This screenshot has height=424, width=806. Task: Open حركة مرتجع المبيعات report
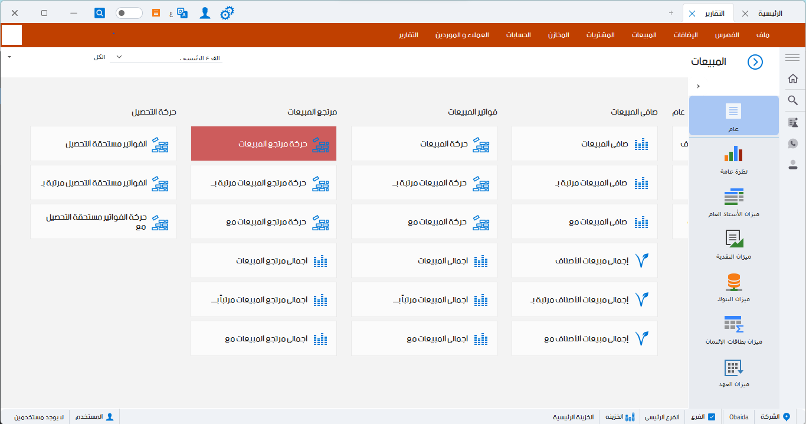tap(264, 143)
